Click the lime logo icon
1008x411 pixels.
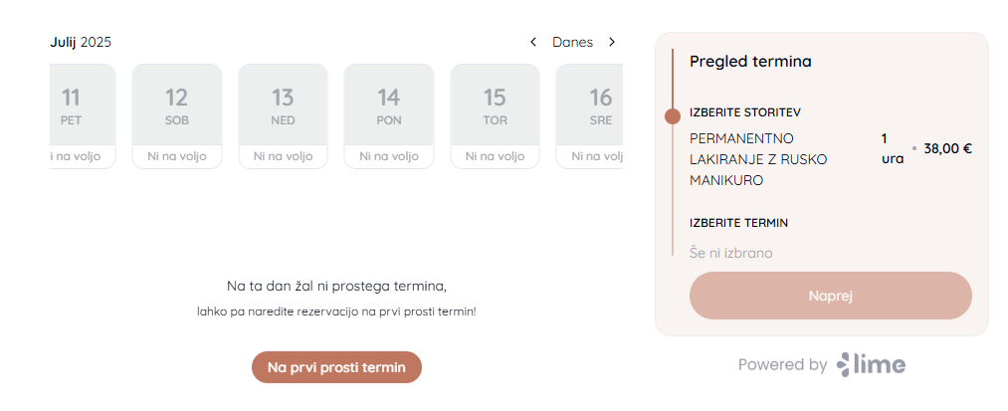pos(844,364)
